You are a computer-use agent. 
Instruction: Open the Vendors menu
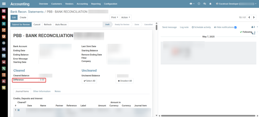click(69, 4)
